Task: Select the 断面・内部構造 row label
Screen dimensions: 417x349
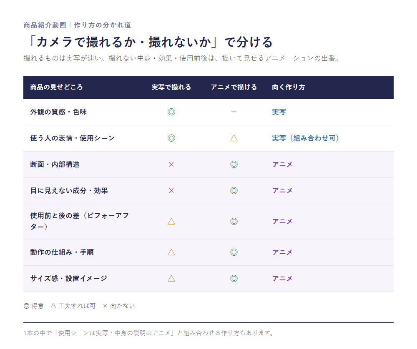Action: [x=55, y=165]
